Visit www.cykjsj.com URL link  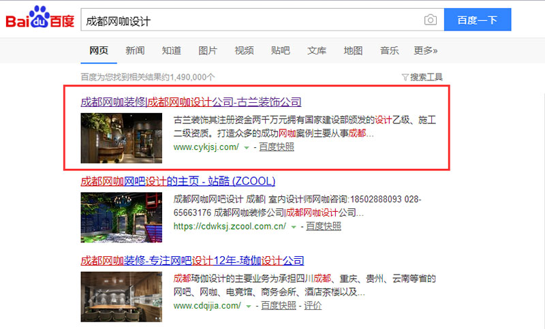point(206,147)
